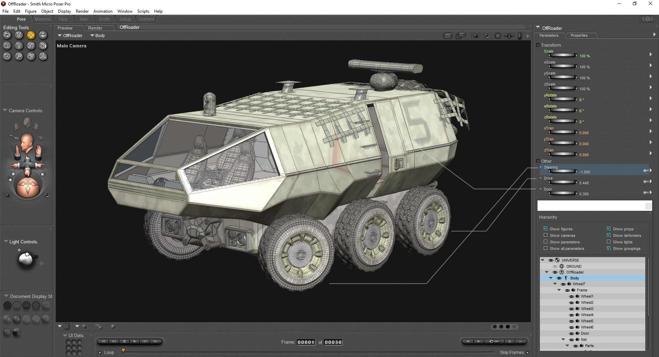Enable Show all parameters checkbox
The width and height of the screenshot is (659, 357).
(x=545, y=248)
